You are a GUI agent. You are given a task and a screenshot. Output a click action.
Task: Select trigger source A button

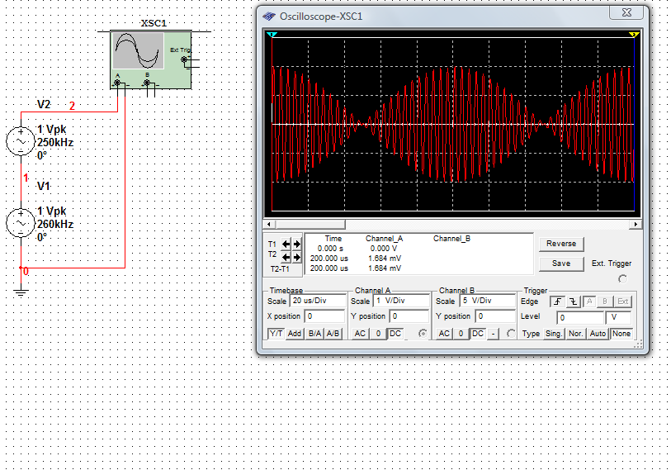[x=589, y=301]
